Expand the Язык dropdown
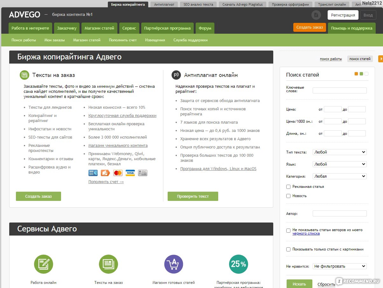 [x=340, y=164]
